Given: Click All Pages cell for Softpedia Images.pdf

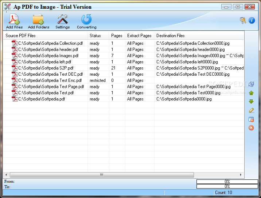Looking at the screenshot, I should pos(135,56).
